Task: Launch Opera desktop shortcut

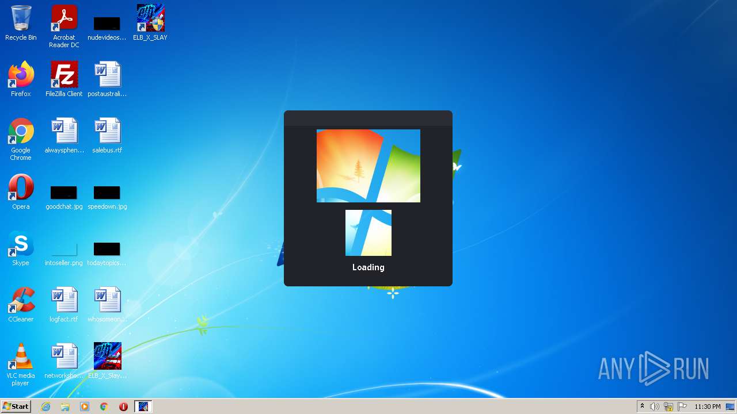Action: (x=21, y=192)
